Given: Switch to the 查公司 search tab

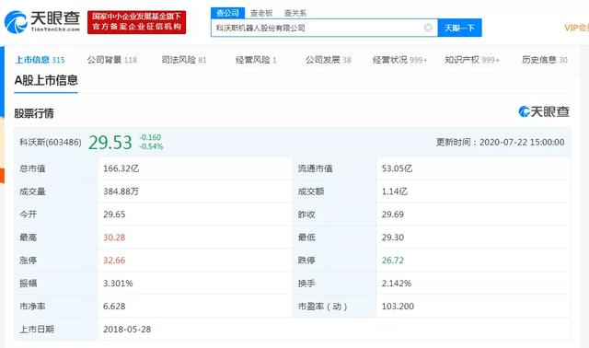Looking at the screenshot, I should point(227,13).
